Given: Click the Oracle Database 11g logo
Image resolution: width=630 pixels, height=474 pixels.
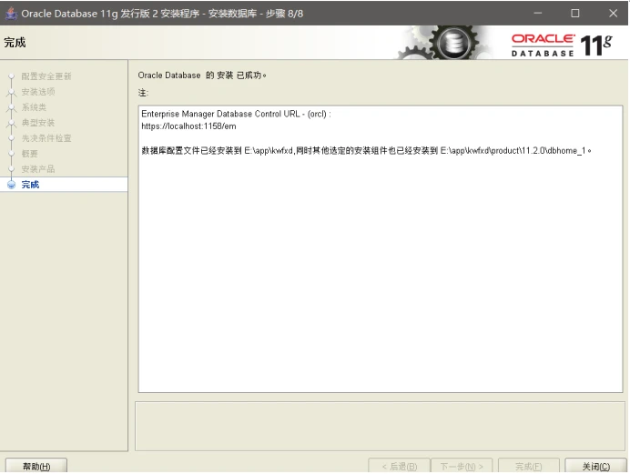Looking at the screenshot, I should coord(562,45).
